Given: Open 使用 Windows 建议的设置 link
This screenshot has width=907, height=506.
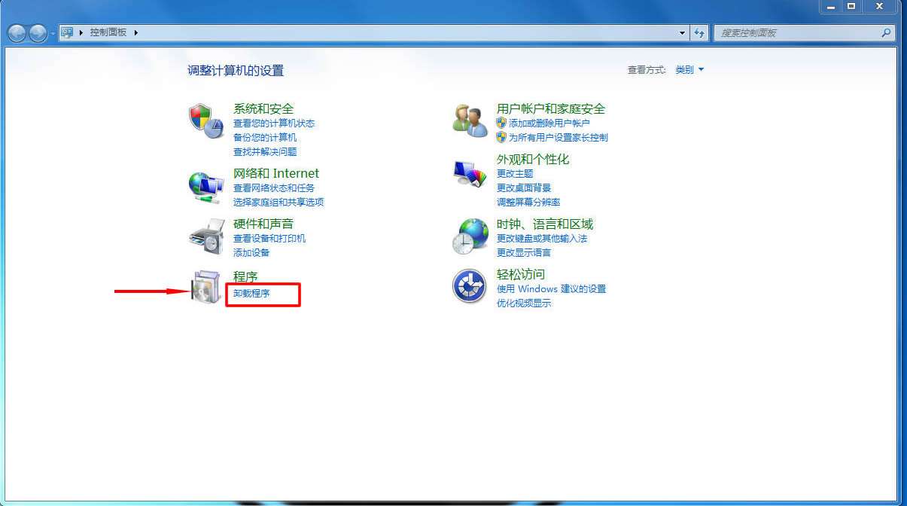Looking at the screenshot, I should click(x=551, y=288).
